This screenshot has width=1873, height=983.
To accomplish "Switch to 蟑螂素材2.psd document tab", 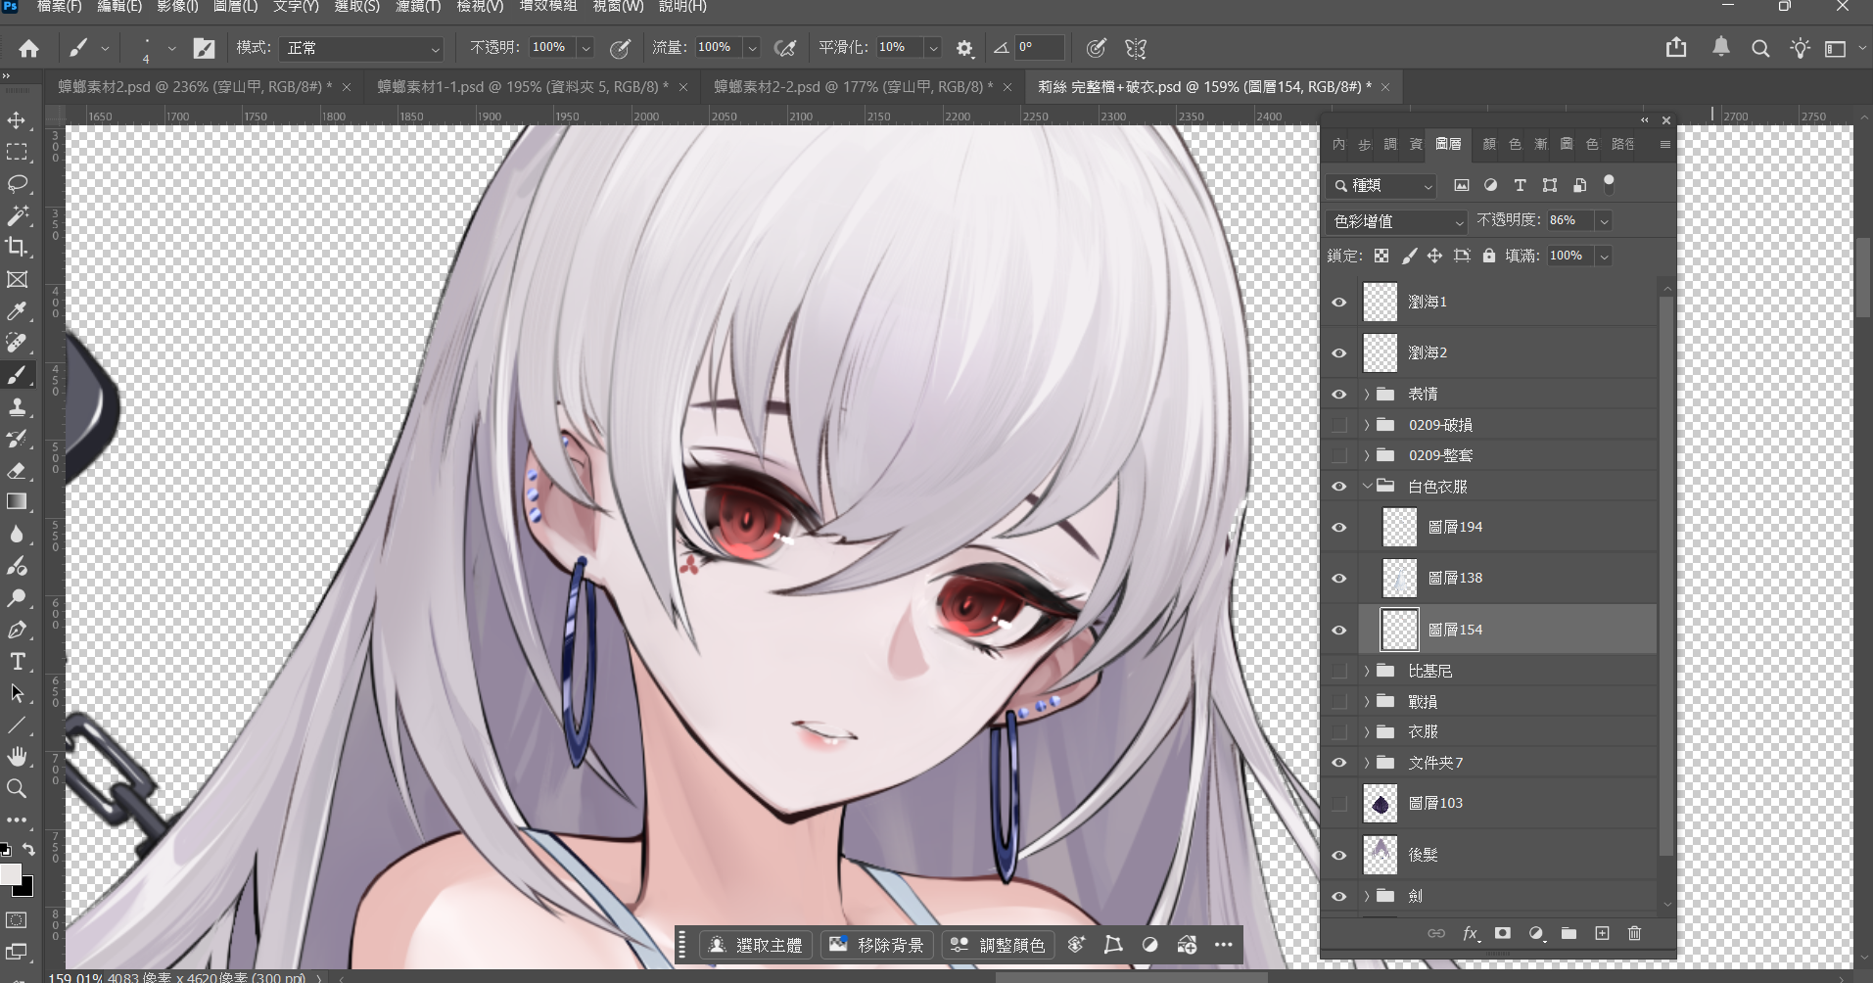I will coord(194,87).
